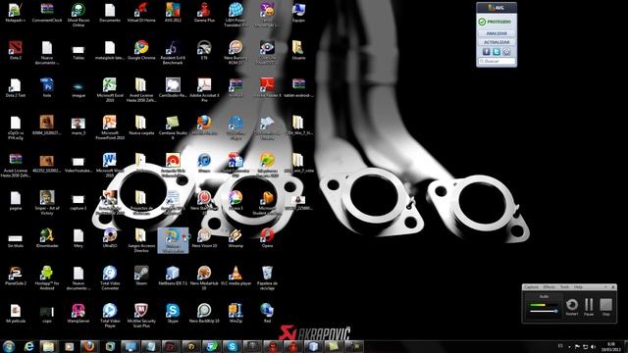Select the Red network desktop icon
628x353 pixels.
(x=267, y=314)
